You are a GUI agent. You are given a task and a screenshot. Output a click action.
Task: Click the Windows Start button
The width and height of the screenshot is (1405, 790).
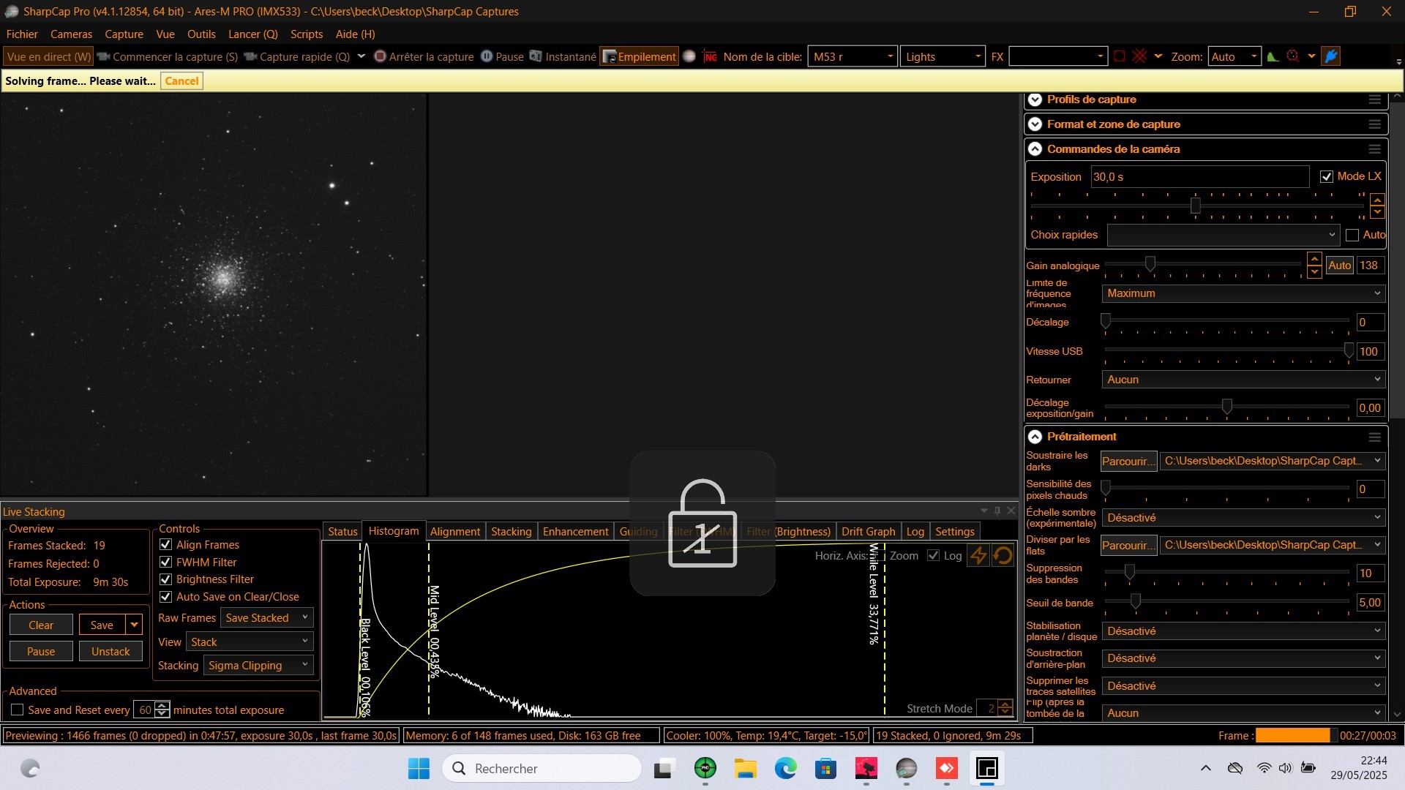[419, 768]
